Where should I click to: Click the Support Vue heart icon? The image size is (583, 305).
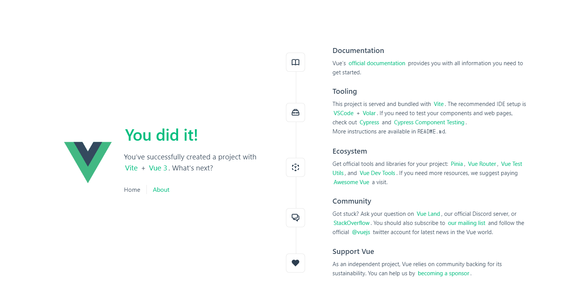tap(296, 263)
